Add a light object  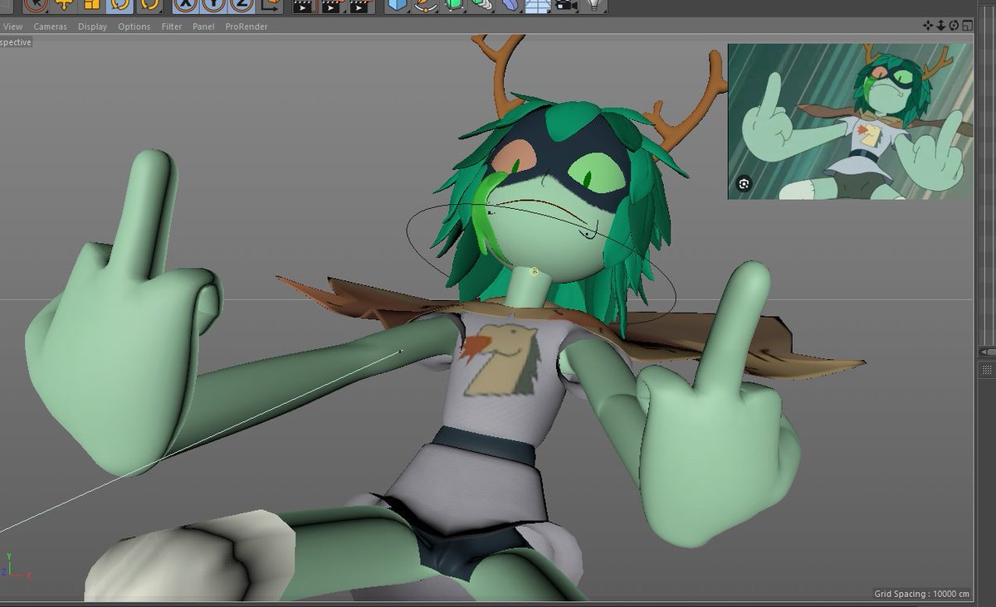[x=593, y=5]
